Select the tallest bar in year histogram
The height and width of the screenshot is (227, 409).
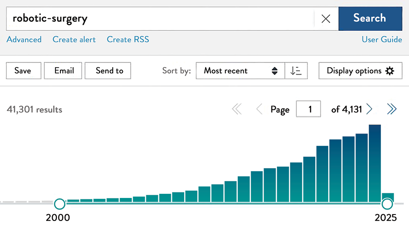point(375,163)
